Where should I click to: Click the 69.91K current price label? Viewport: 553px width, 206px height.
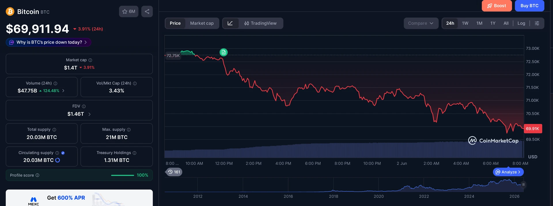533,129
